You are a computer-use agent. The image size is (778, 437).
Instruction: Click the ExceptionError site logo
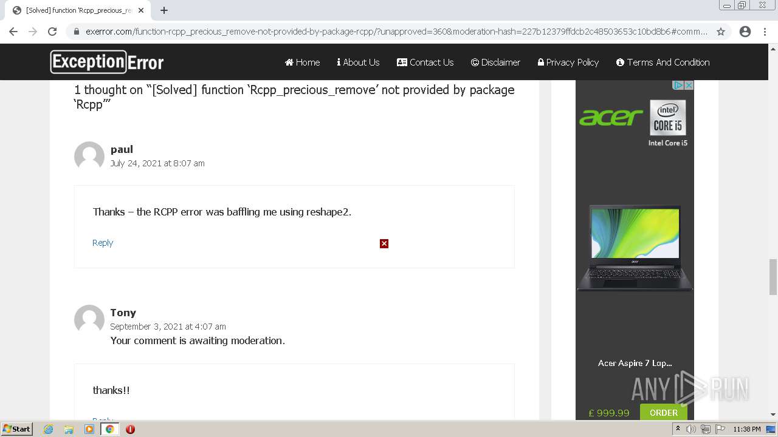[107, 62]
